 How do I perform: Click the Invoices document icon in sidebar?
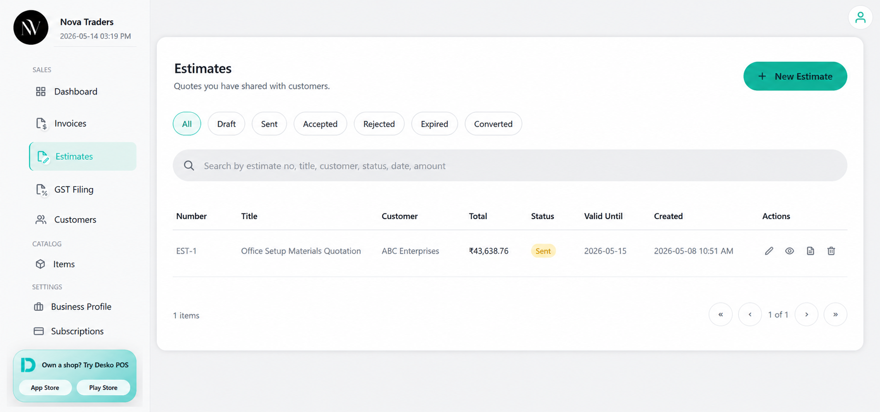(x=41, y=123)
